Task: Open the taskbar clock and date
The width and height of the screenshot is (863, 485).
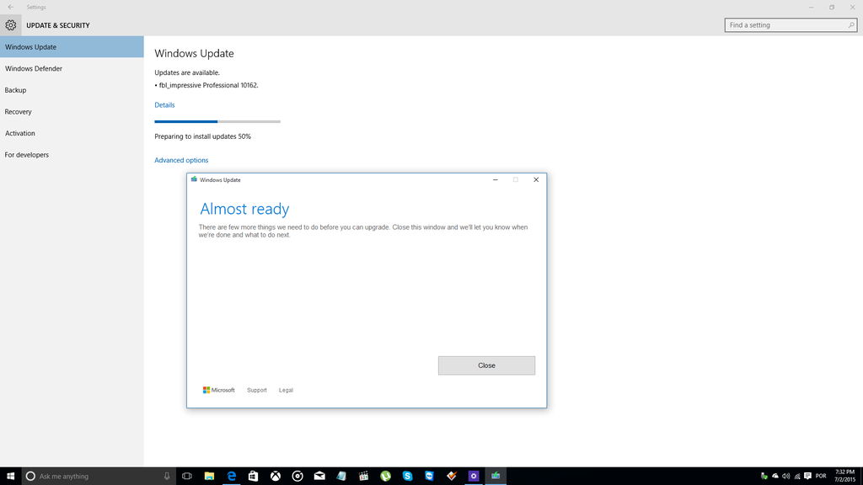Action: [844, 477]
